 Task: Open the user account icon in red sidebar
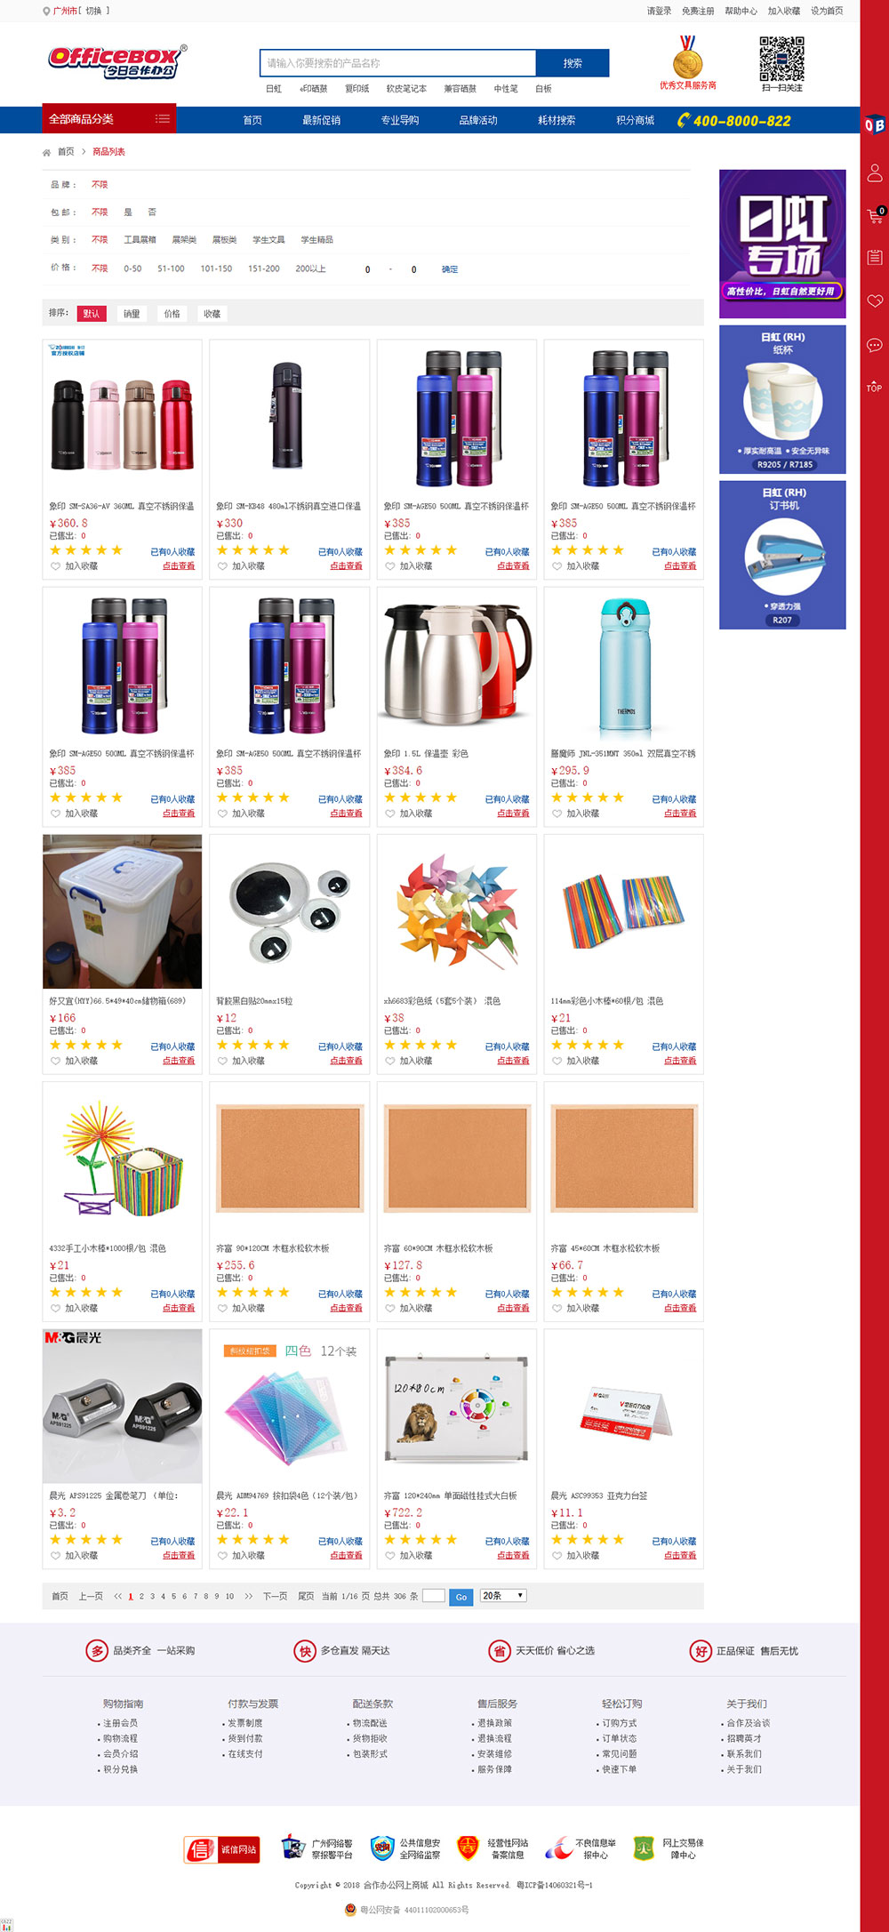[x=875, y=172]
